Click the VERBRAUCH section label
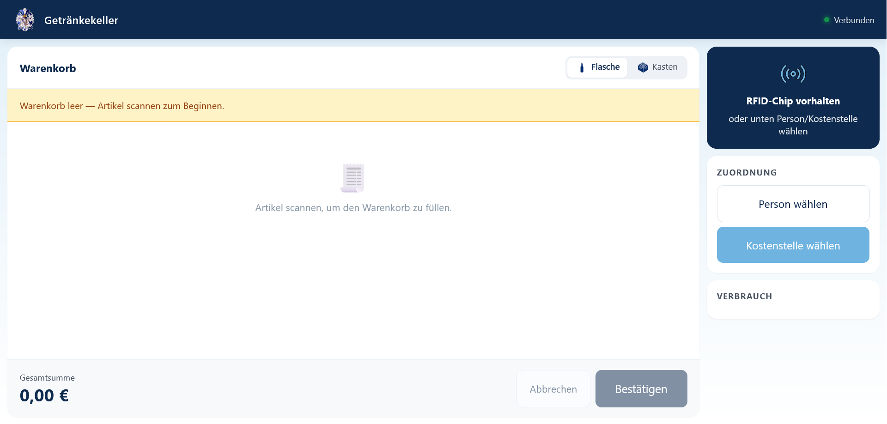The image size is (887, 424). coord(744,297)
